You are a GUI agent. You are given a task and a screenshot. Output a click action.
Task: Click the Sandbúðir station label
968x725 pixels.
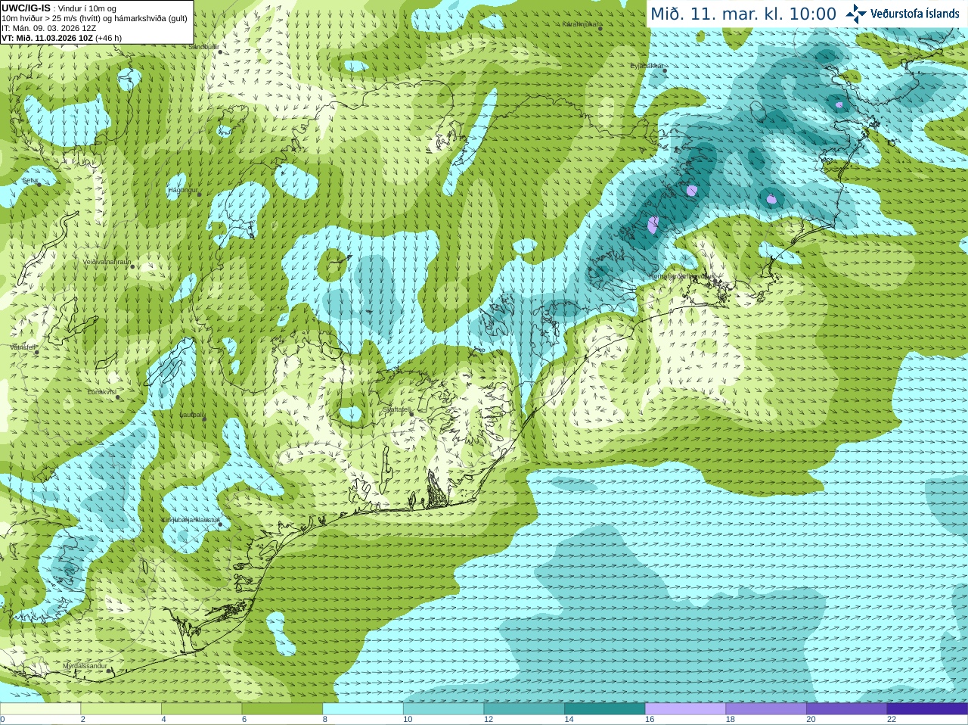[x=203, y=47]
